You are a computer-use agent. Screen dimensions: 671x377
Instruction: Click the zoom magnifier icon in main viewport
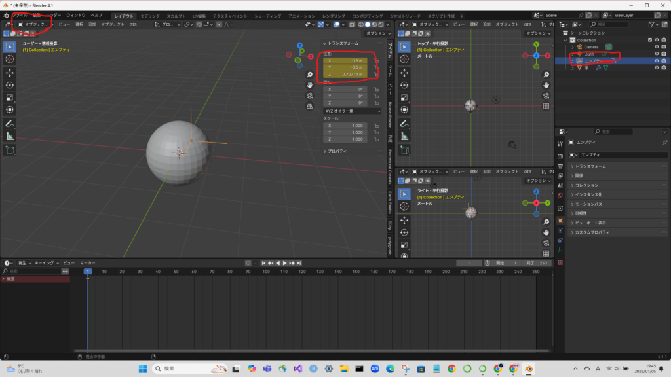point(309,75)
